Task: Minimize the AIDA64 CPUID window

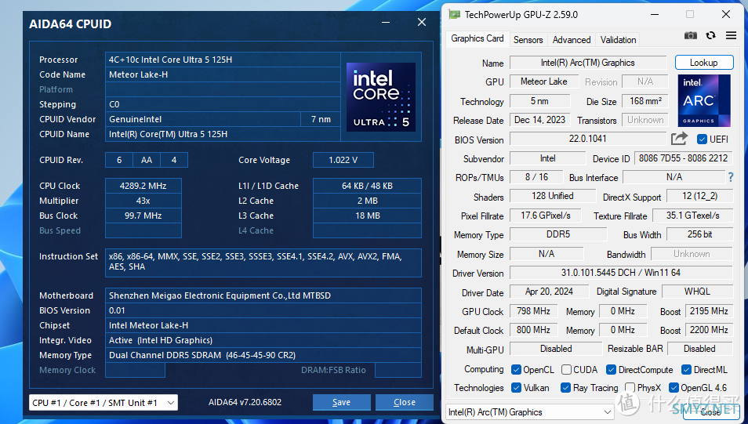Action: 386,23
